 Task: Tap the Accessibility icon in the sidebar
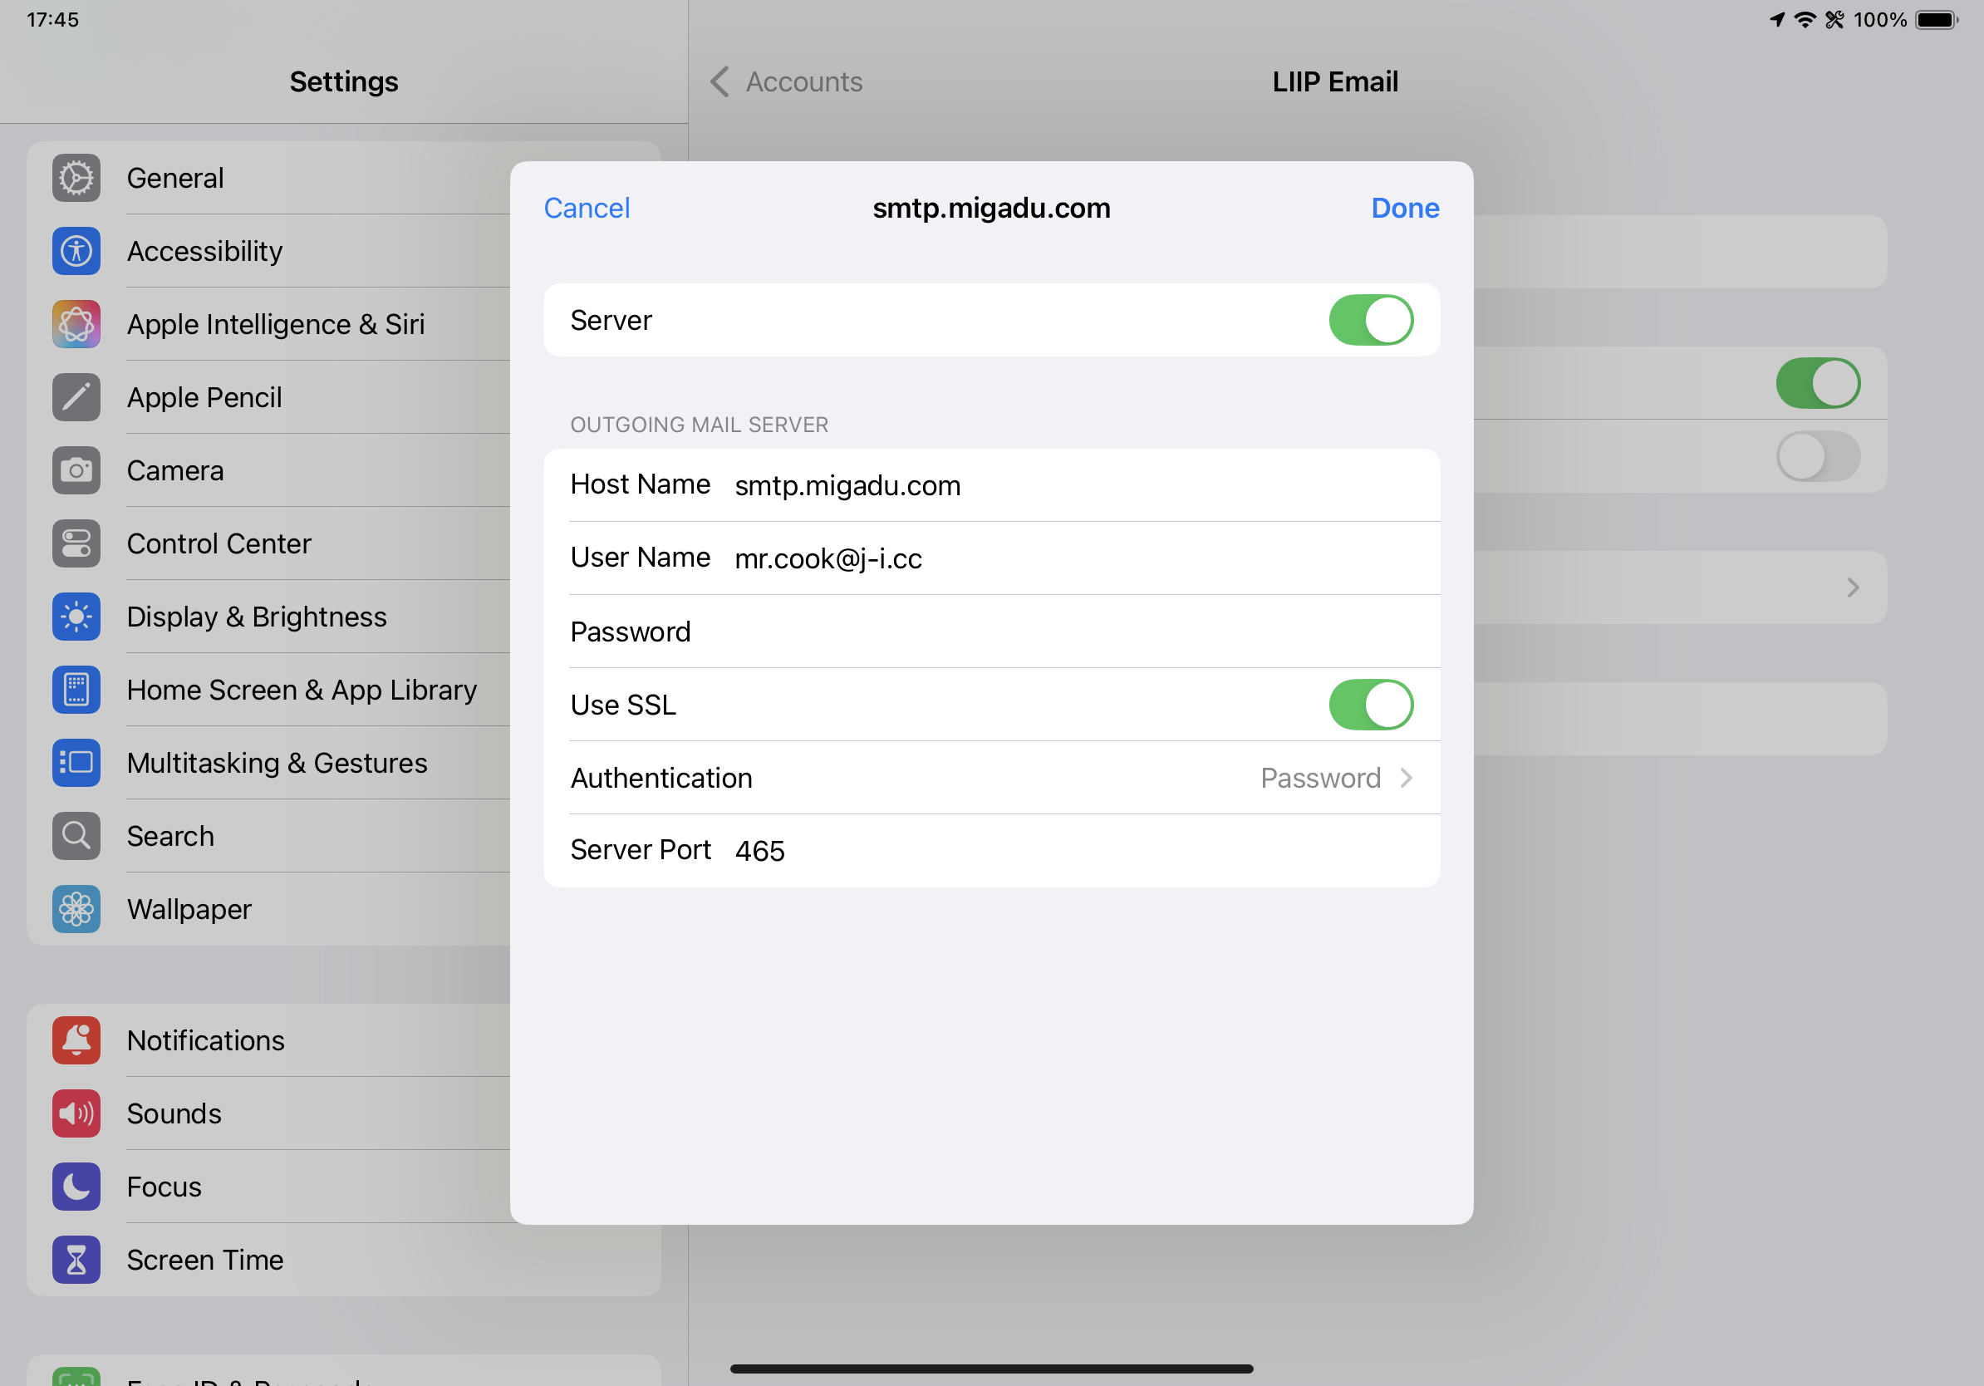[76, 252]
